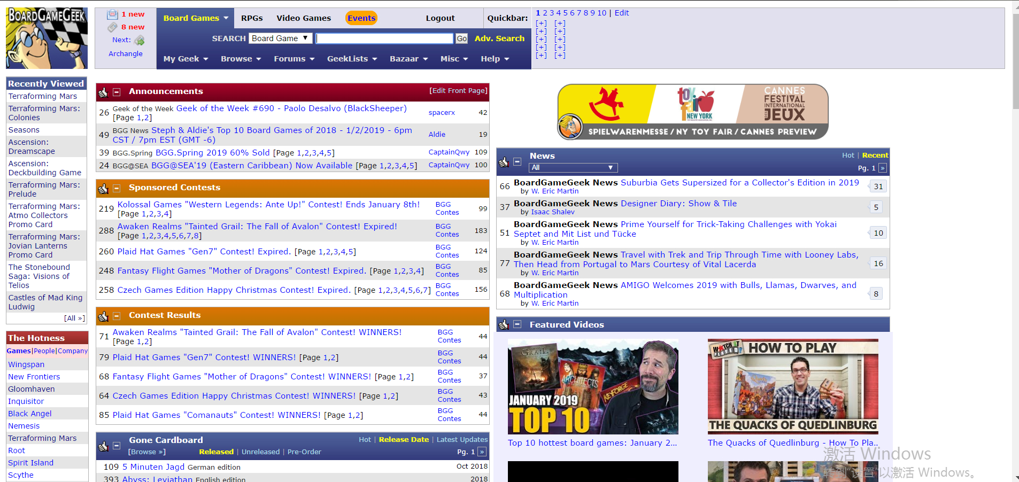Open the Misc menu
Screen dimensions: 1019x482
point(454,59)
